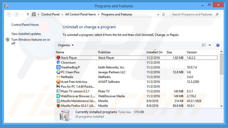Select the NetRadio program name
The image size is (228, 128).
[67, 77]
